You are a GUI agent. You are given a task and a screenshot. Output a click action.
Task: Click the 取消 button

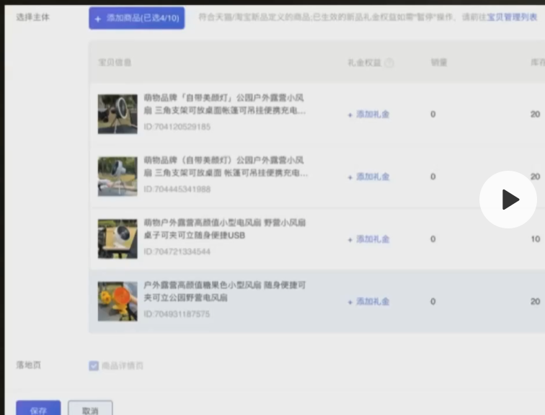90,410
